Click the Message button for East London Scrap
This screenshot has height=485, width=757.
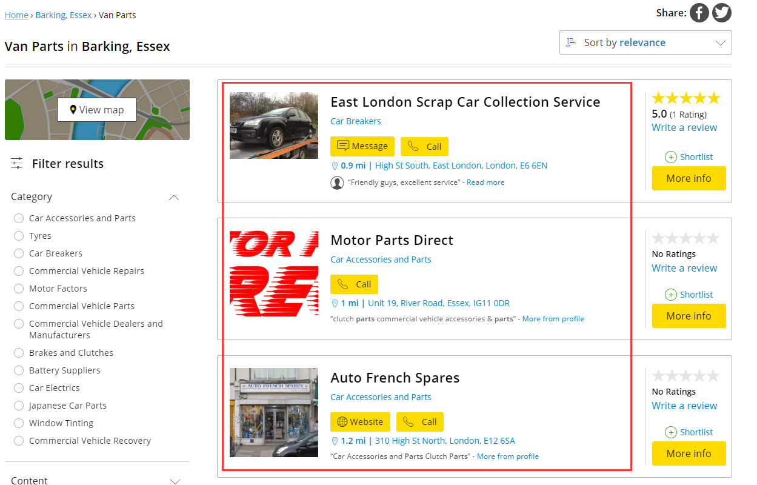[x=362, y=146]
